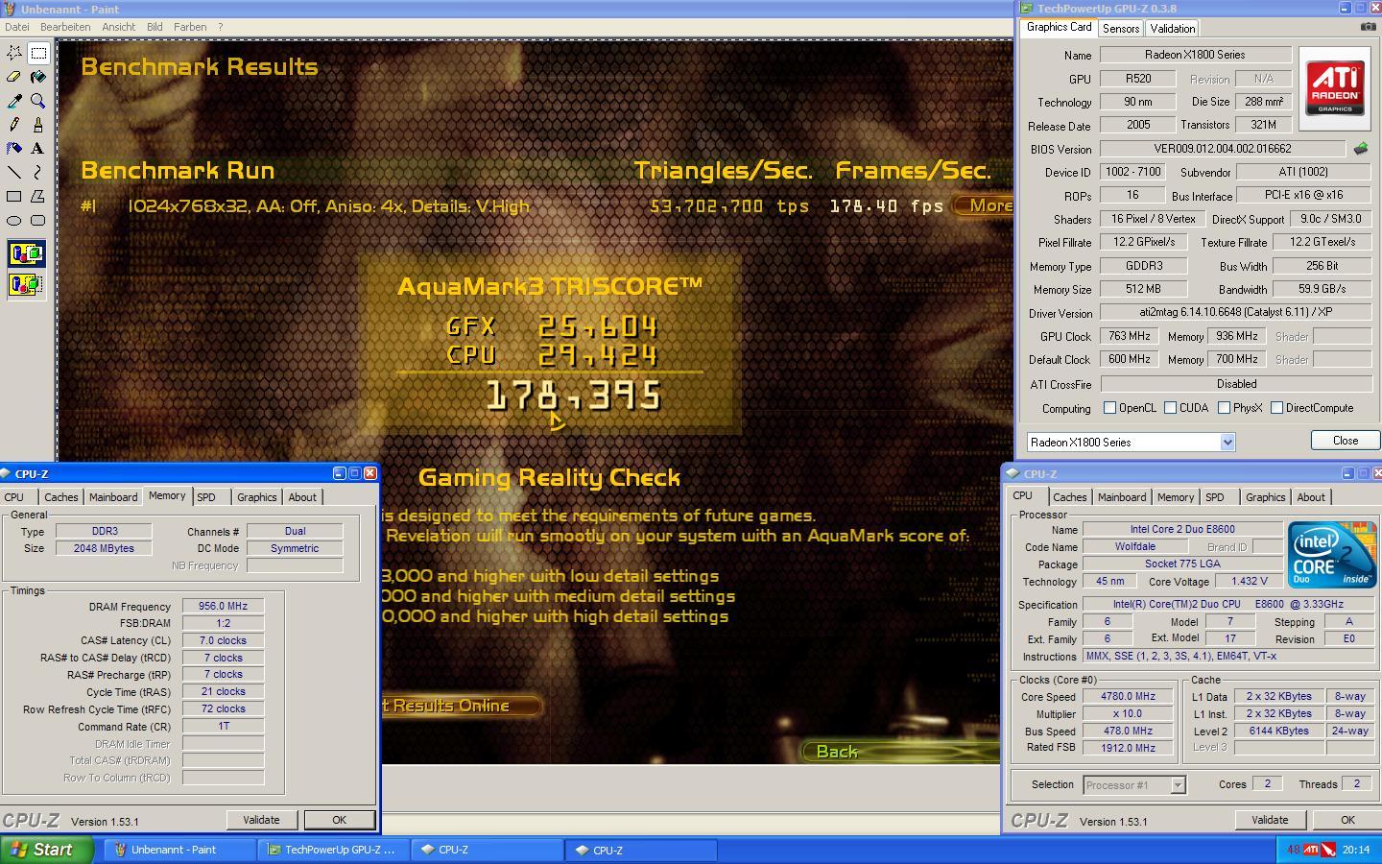This screenshot has height=864, width=1382.
Task: Click the Windows Start button
Action: pyautogui.click(x=47, y=850)
